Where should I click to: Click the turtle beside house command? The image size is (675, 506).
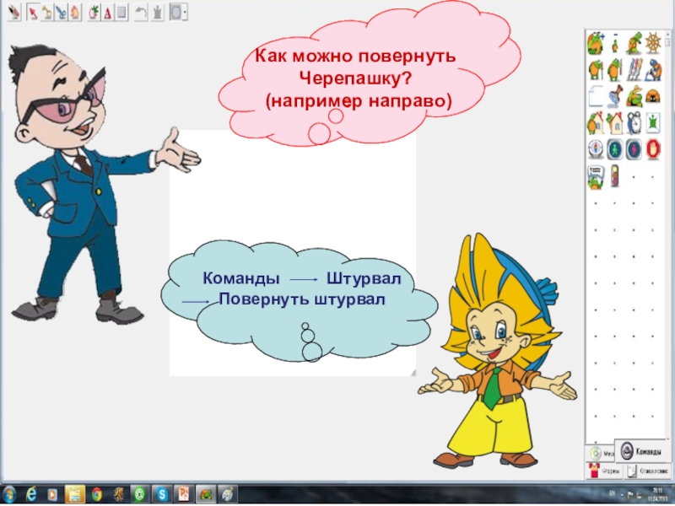(597, 123)
